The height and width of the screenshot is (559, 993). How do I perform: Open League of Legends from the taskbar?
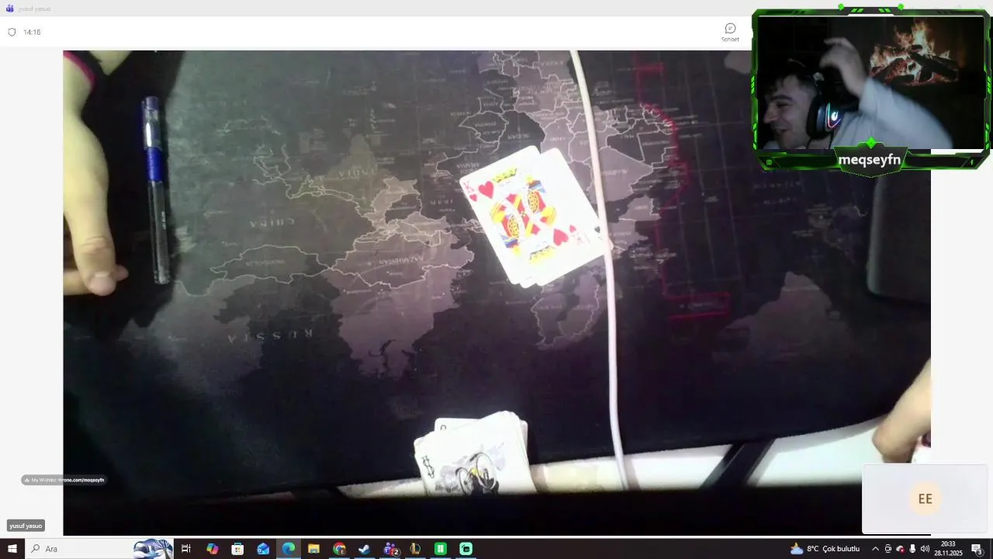415,549
